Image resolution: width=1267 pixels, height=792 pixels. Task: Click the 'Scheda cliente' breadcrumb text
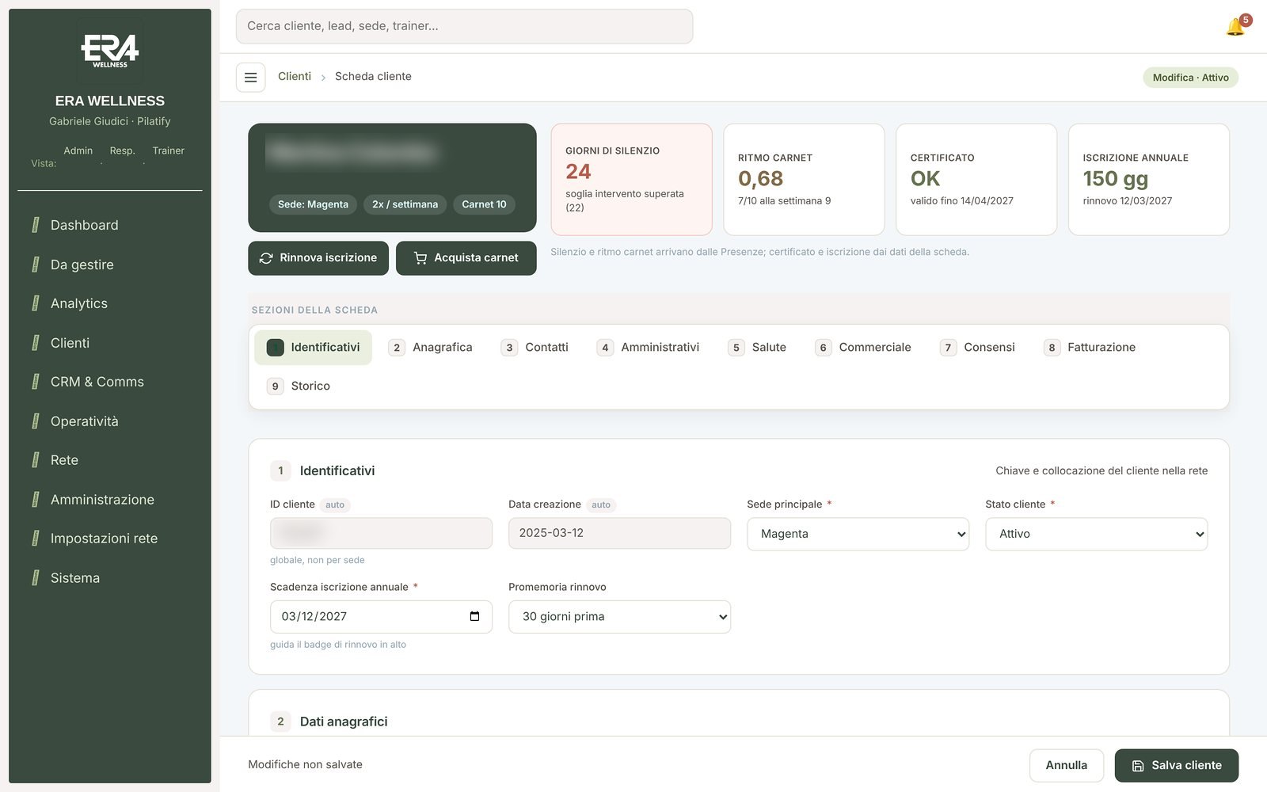click(x=373, y=76)
